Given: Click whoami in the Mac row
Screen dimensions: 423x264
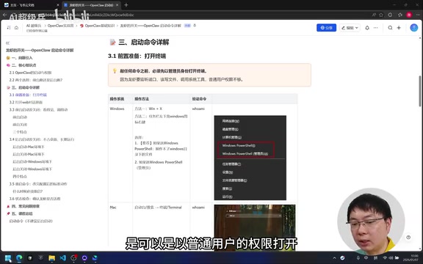Looking at the screenshot, I should point(198,208).
